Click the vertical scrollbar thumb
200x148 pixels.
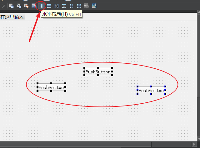tap(199, 56)
